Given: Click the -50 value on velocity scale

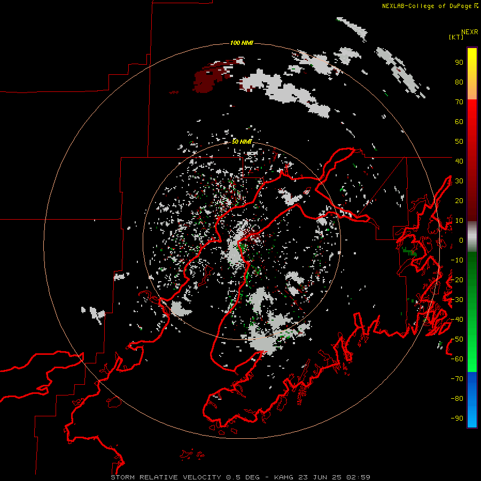Looking at the screenshot, I should tap(457, 339).
